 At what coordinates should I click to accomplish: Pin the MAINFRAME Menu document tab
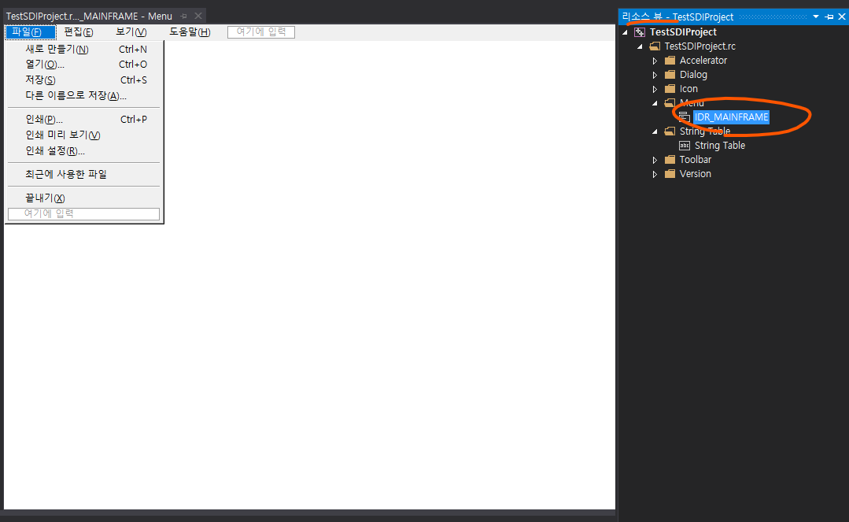pos(183,17)
